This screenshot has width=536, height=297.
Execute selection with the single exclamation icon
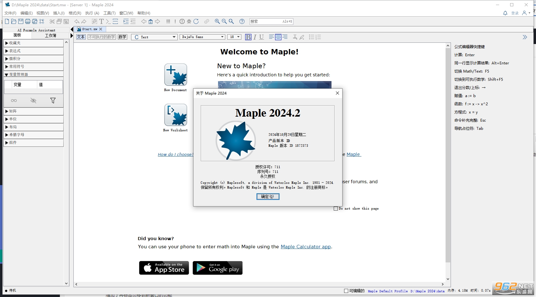point(175,21)
